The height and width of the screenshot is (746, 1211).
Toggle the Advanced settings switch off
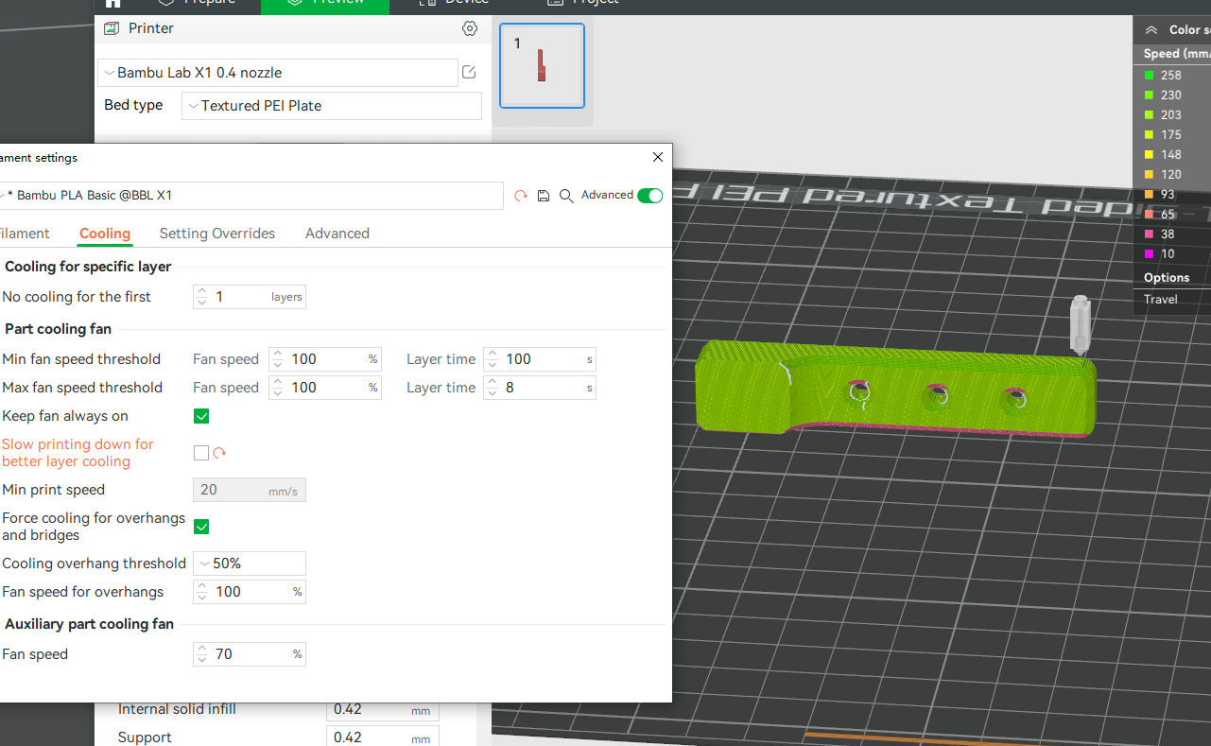point(650,195)
